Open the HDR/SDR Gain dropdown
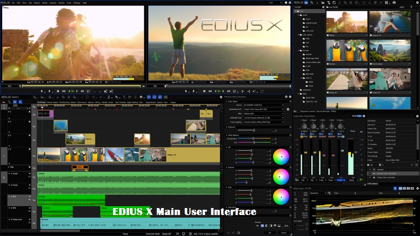 tap(263, 118)
